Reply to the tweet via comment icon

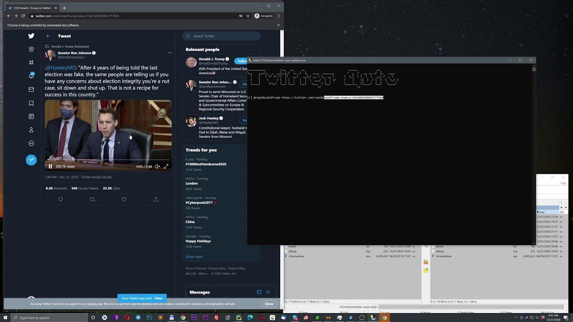point(60,199)
